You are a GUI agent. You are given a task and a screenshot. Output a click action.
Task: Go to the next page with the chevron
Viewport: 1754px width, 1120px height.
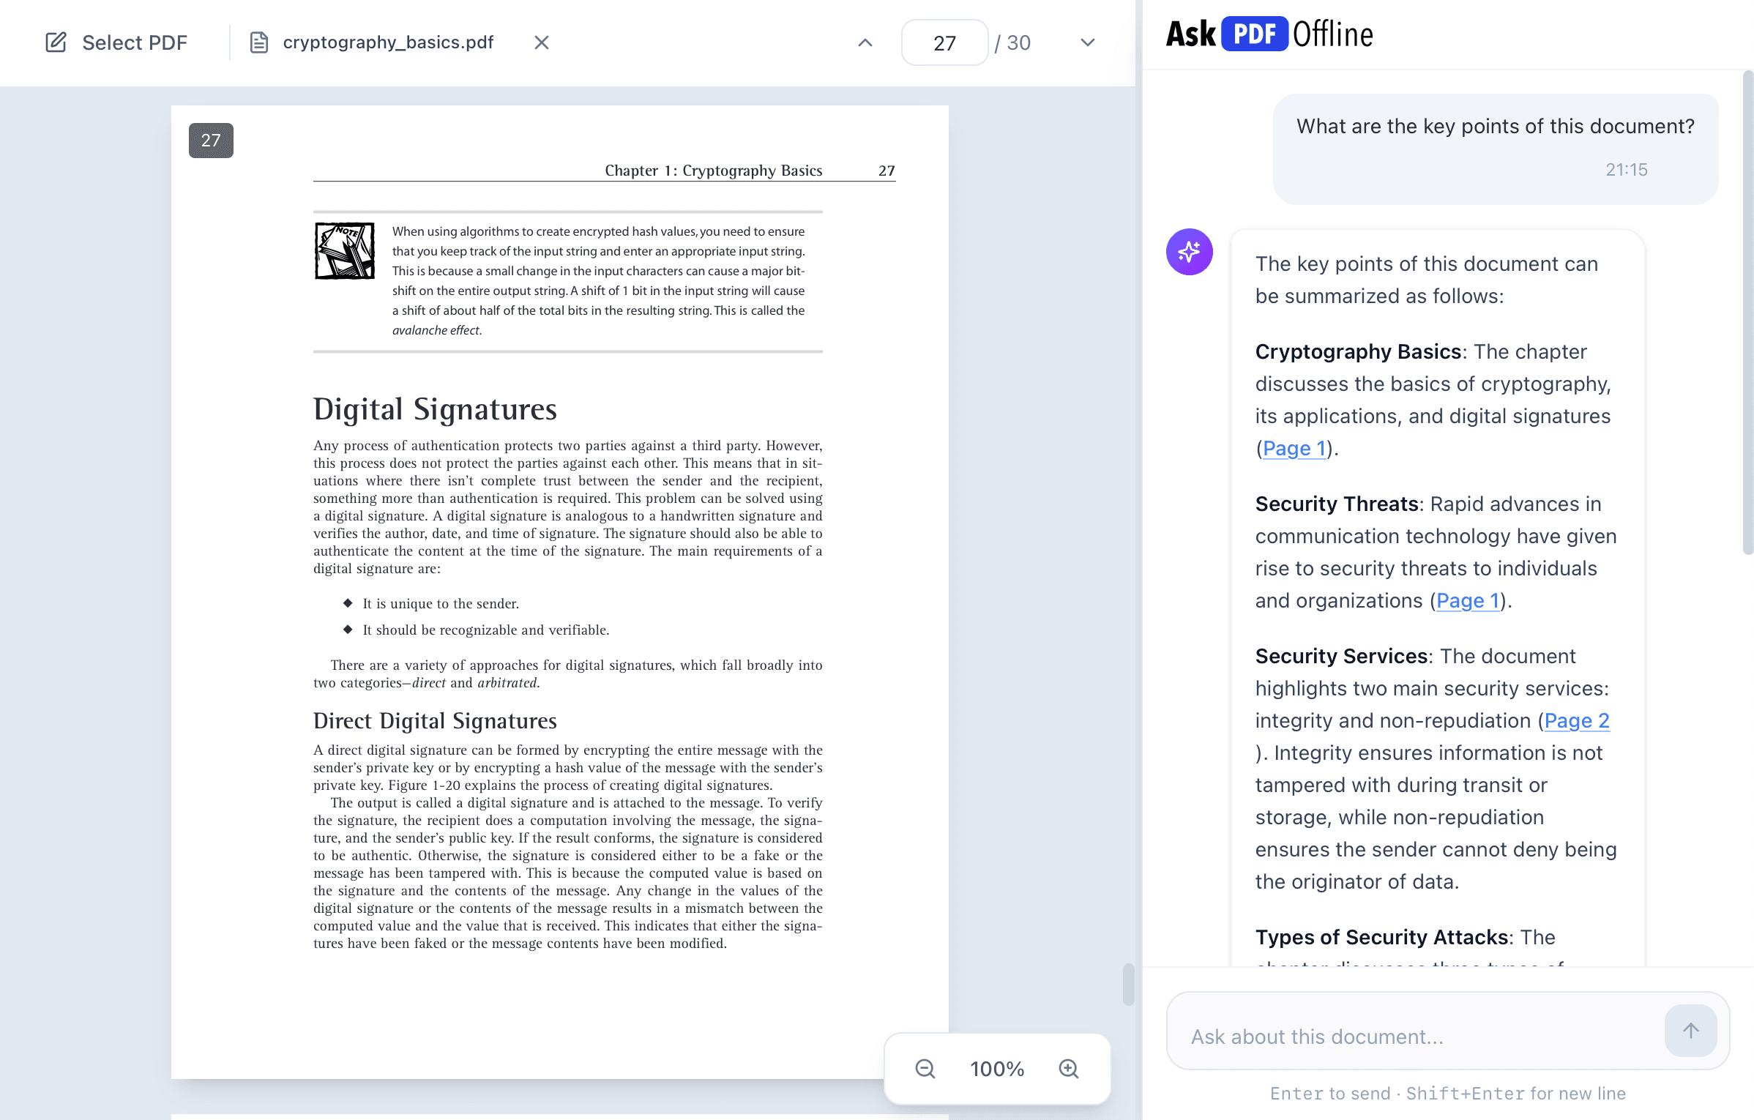point(1087,42)
